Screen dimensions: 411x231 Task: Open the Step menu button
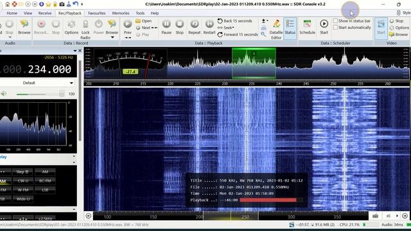[x=22, y=172]
